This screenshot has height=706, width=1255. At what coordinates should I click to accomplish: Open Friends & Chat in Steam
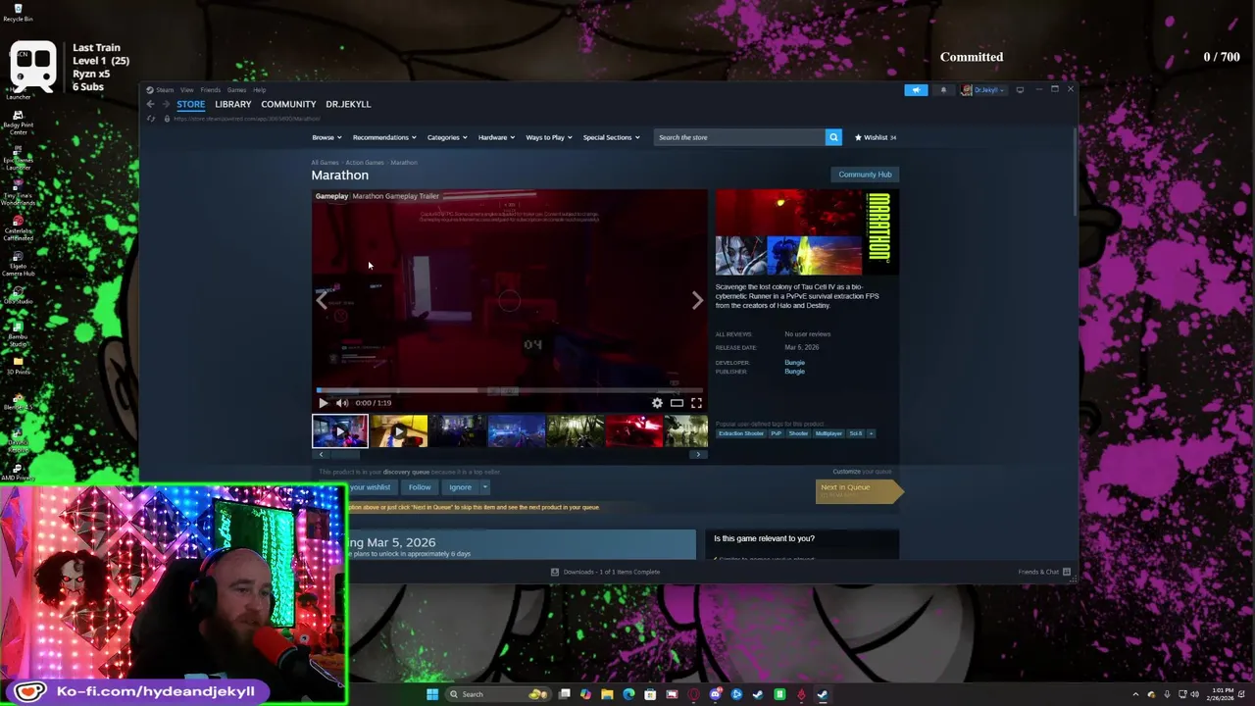coord(1044,572)
